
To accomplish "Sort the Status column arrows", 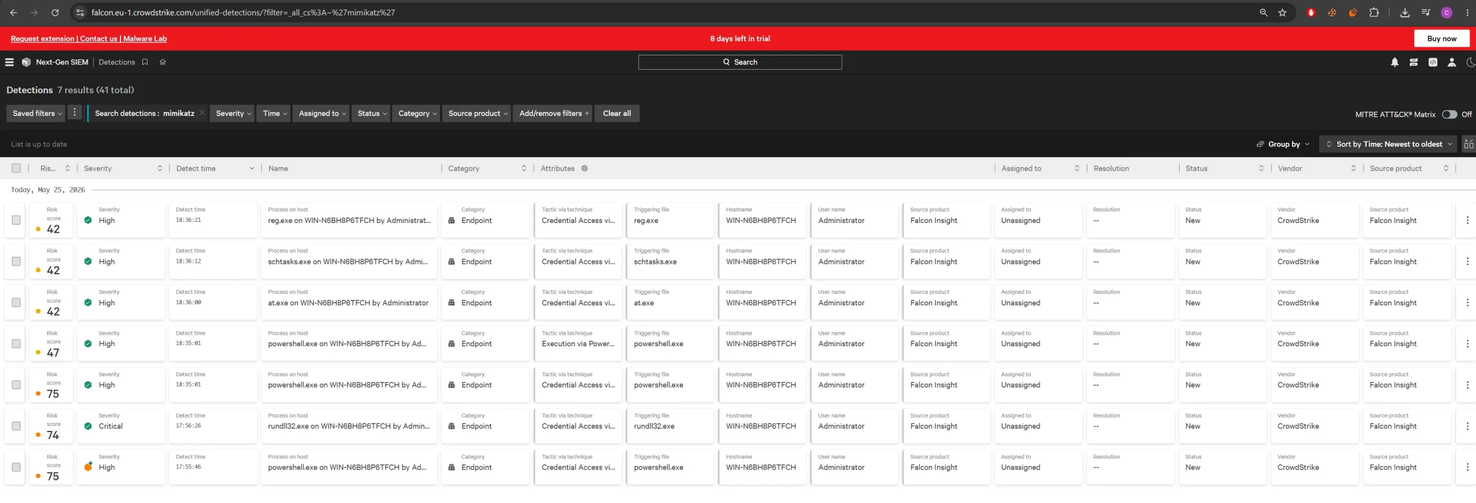I will pos(1261,168).
